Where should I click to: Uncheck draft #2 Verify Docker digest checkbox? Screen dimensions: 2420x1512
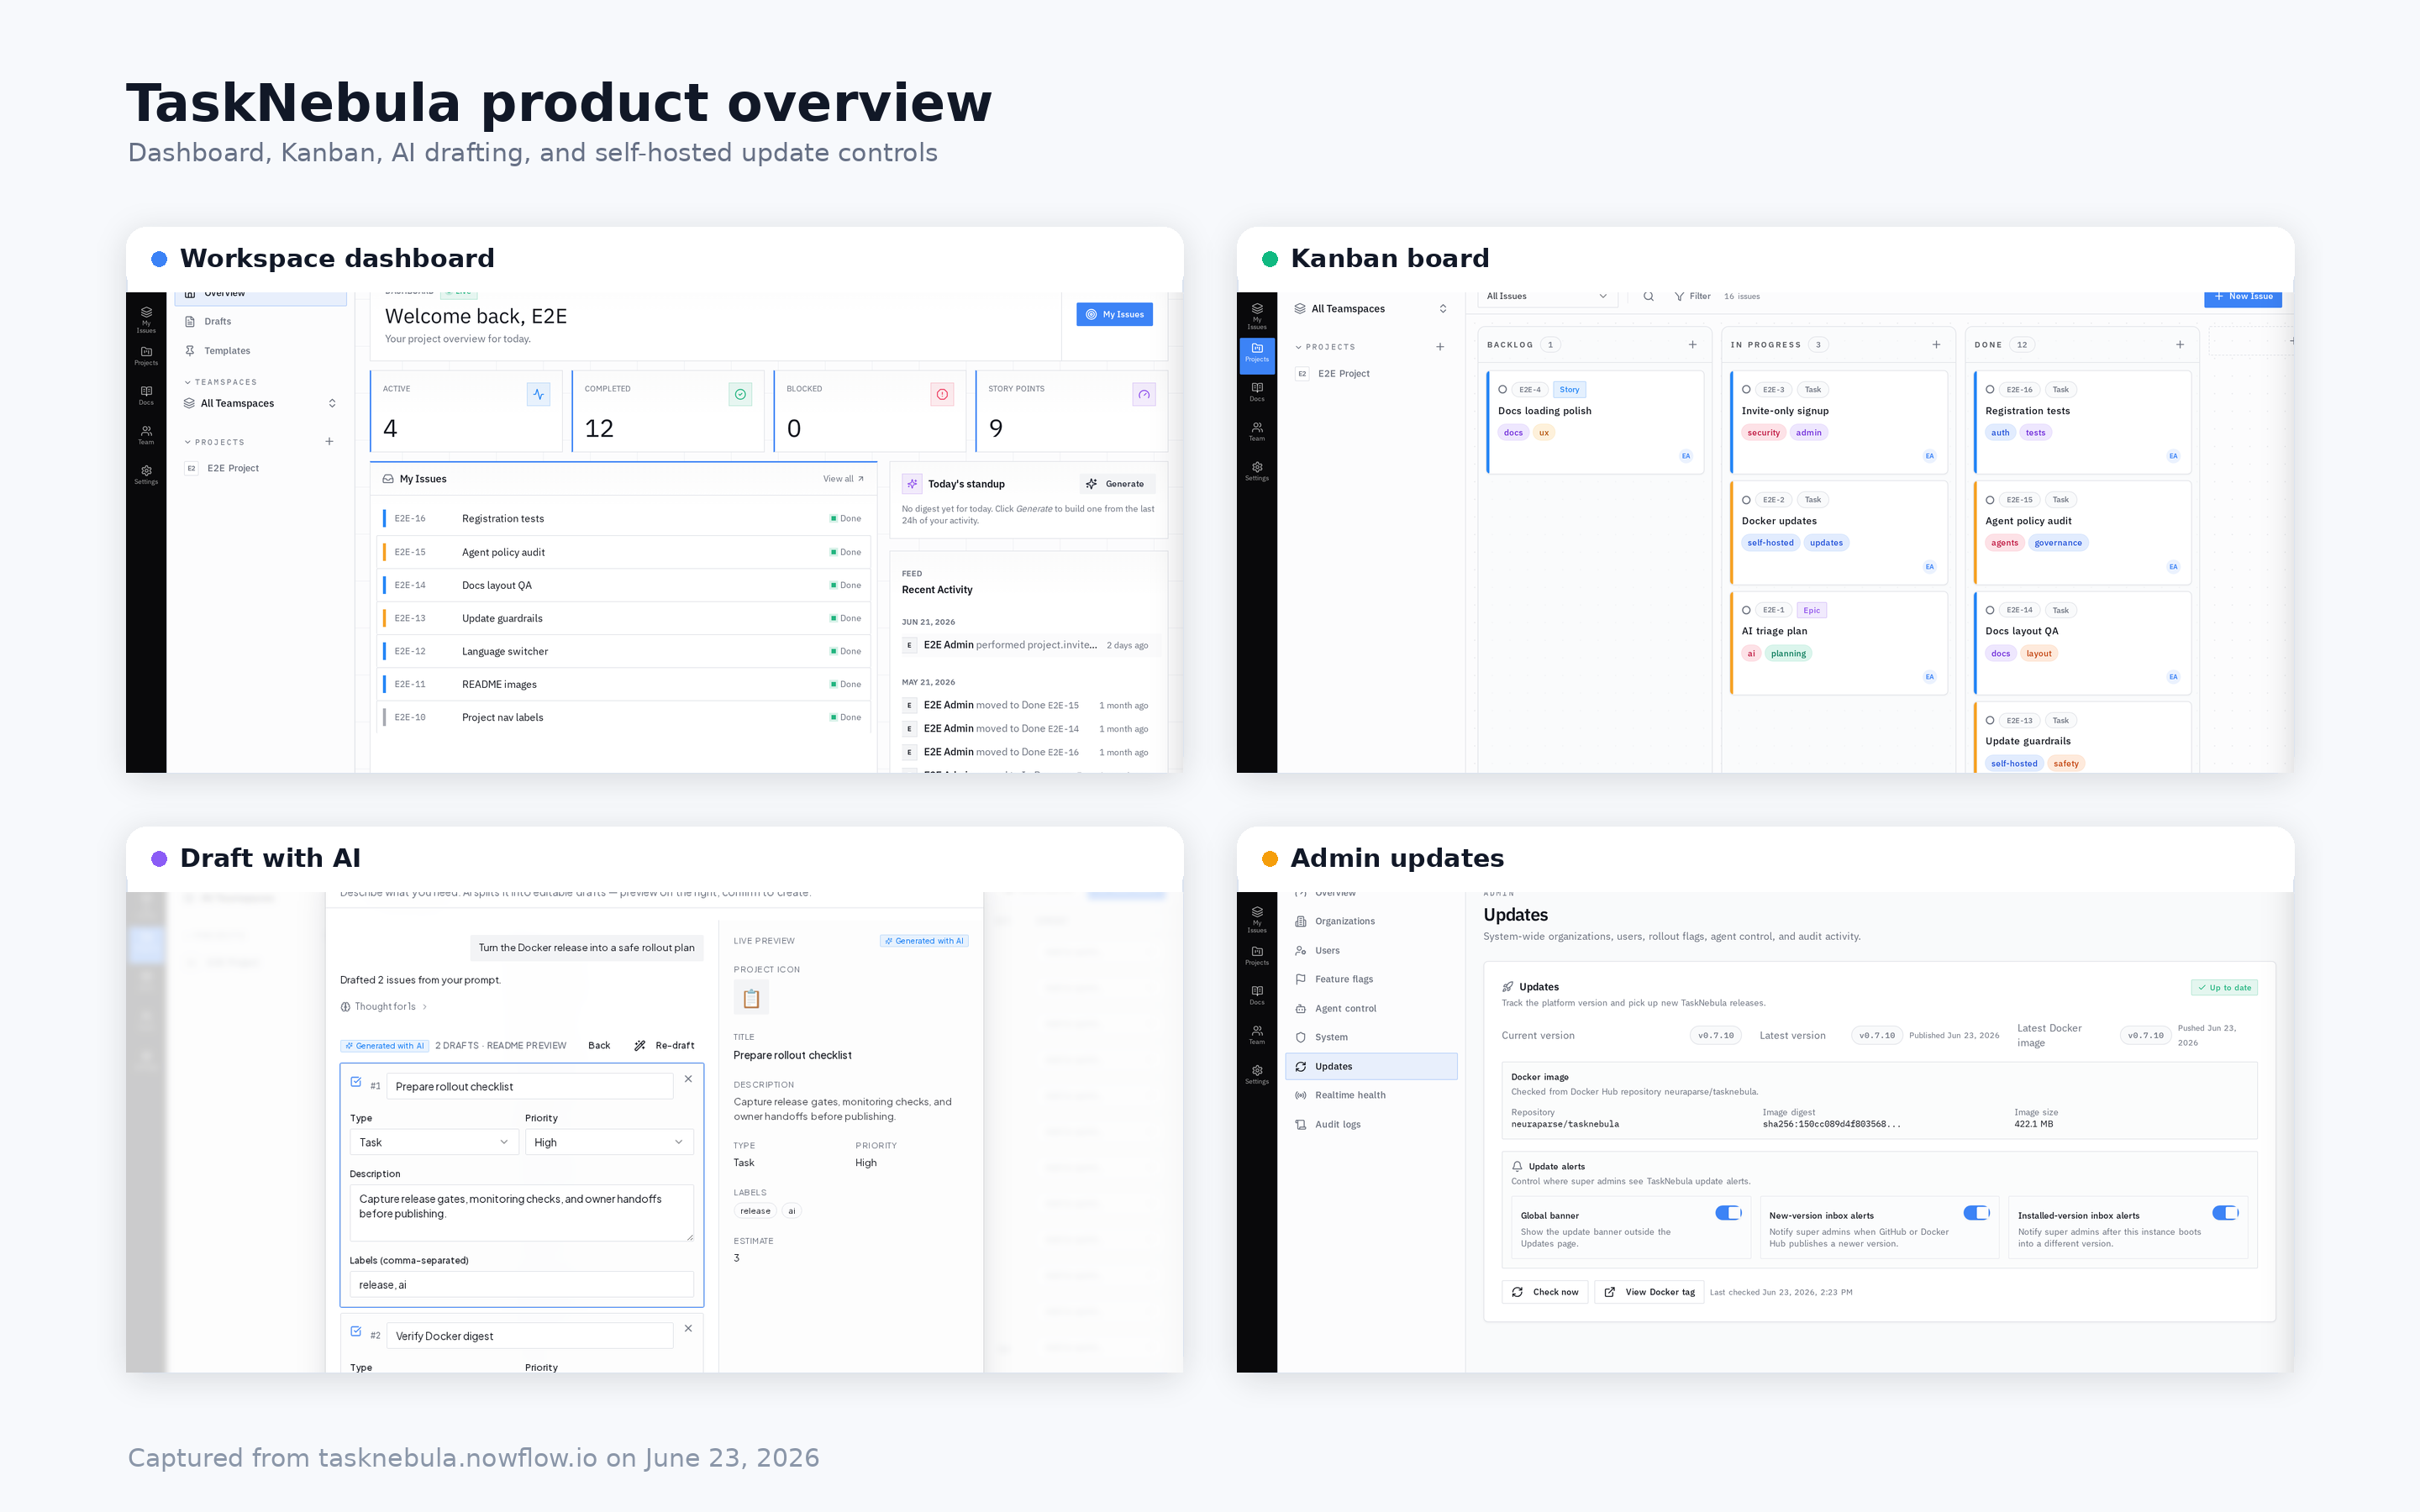tap(356, 1331)
